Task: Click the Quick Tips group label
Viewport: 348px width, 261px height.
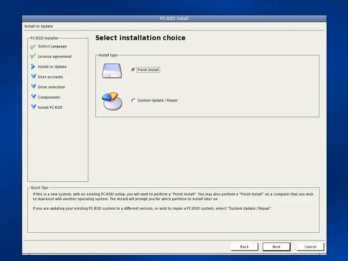Action: [x=39, y=188]
